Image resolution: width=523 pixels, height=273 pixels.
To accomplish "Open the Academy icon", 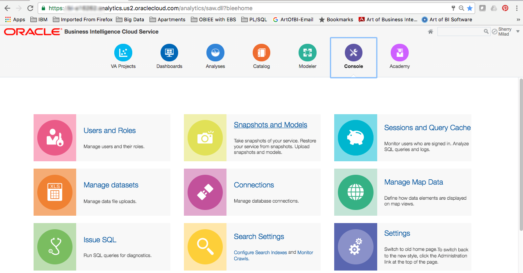I will point(400,53).
